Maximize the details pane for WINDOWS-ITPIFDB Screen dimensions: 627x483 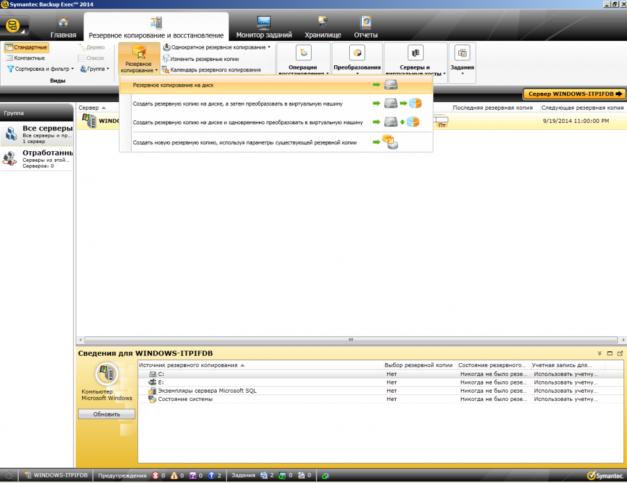click(609, 353)
